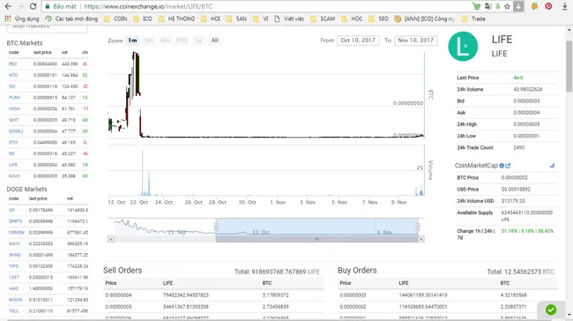The height and width of the screenshot is (321, 573).
Task: Open the TELL market in DOGE Markets
Action: (13, 311)
